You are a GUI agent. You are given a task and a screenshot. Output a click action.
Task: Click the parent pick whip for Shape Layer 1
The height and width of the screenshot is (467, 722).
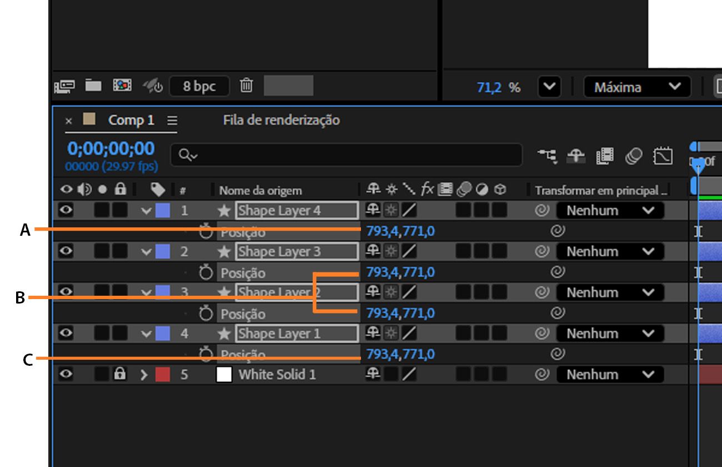coord(542,334)
